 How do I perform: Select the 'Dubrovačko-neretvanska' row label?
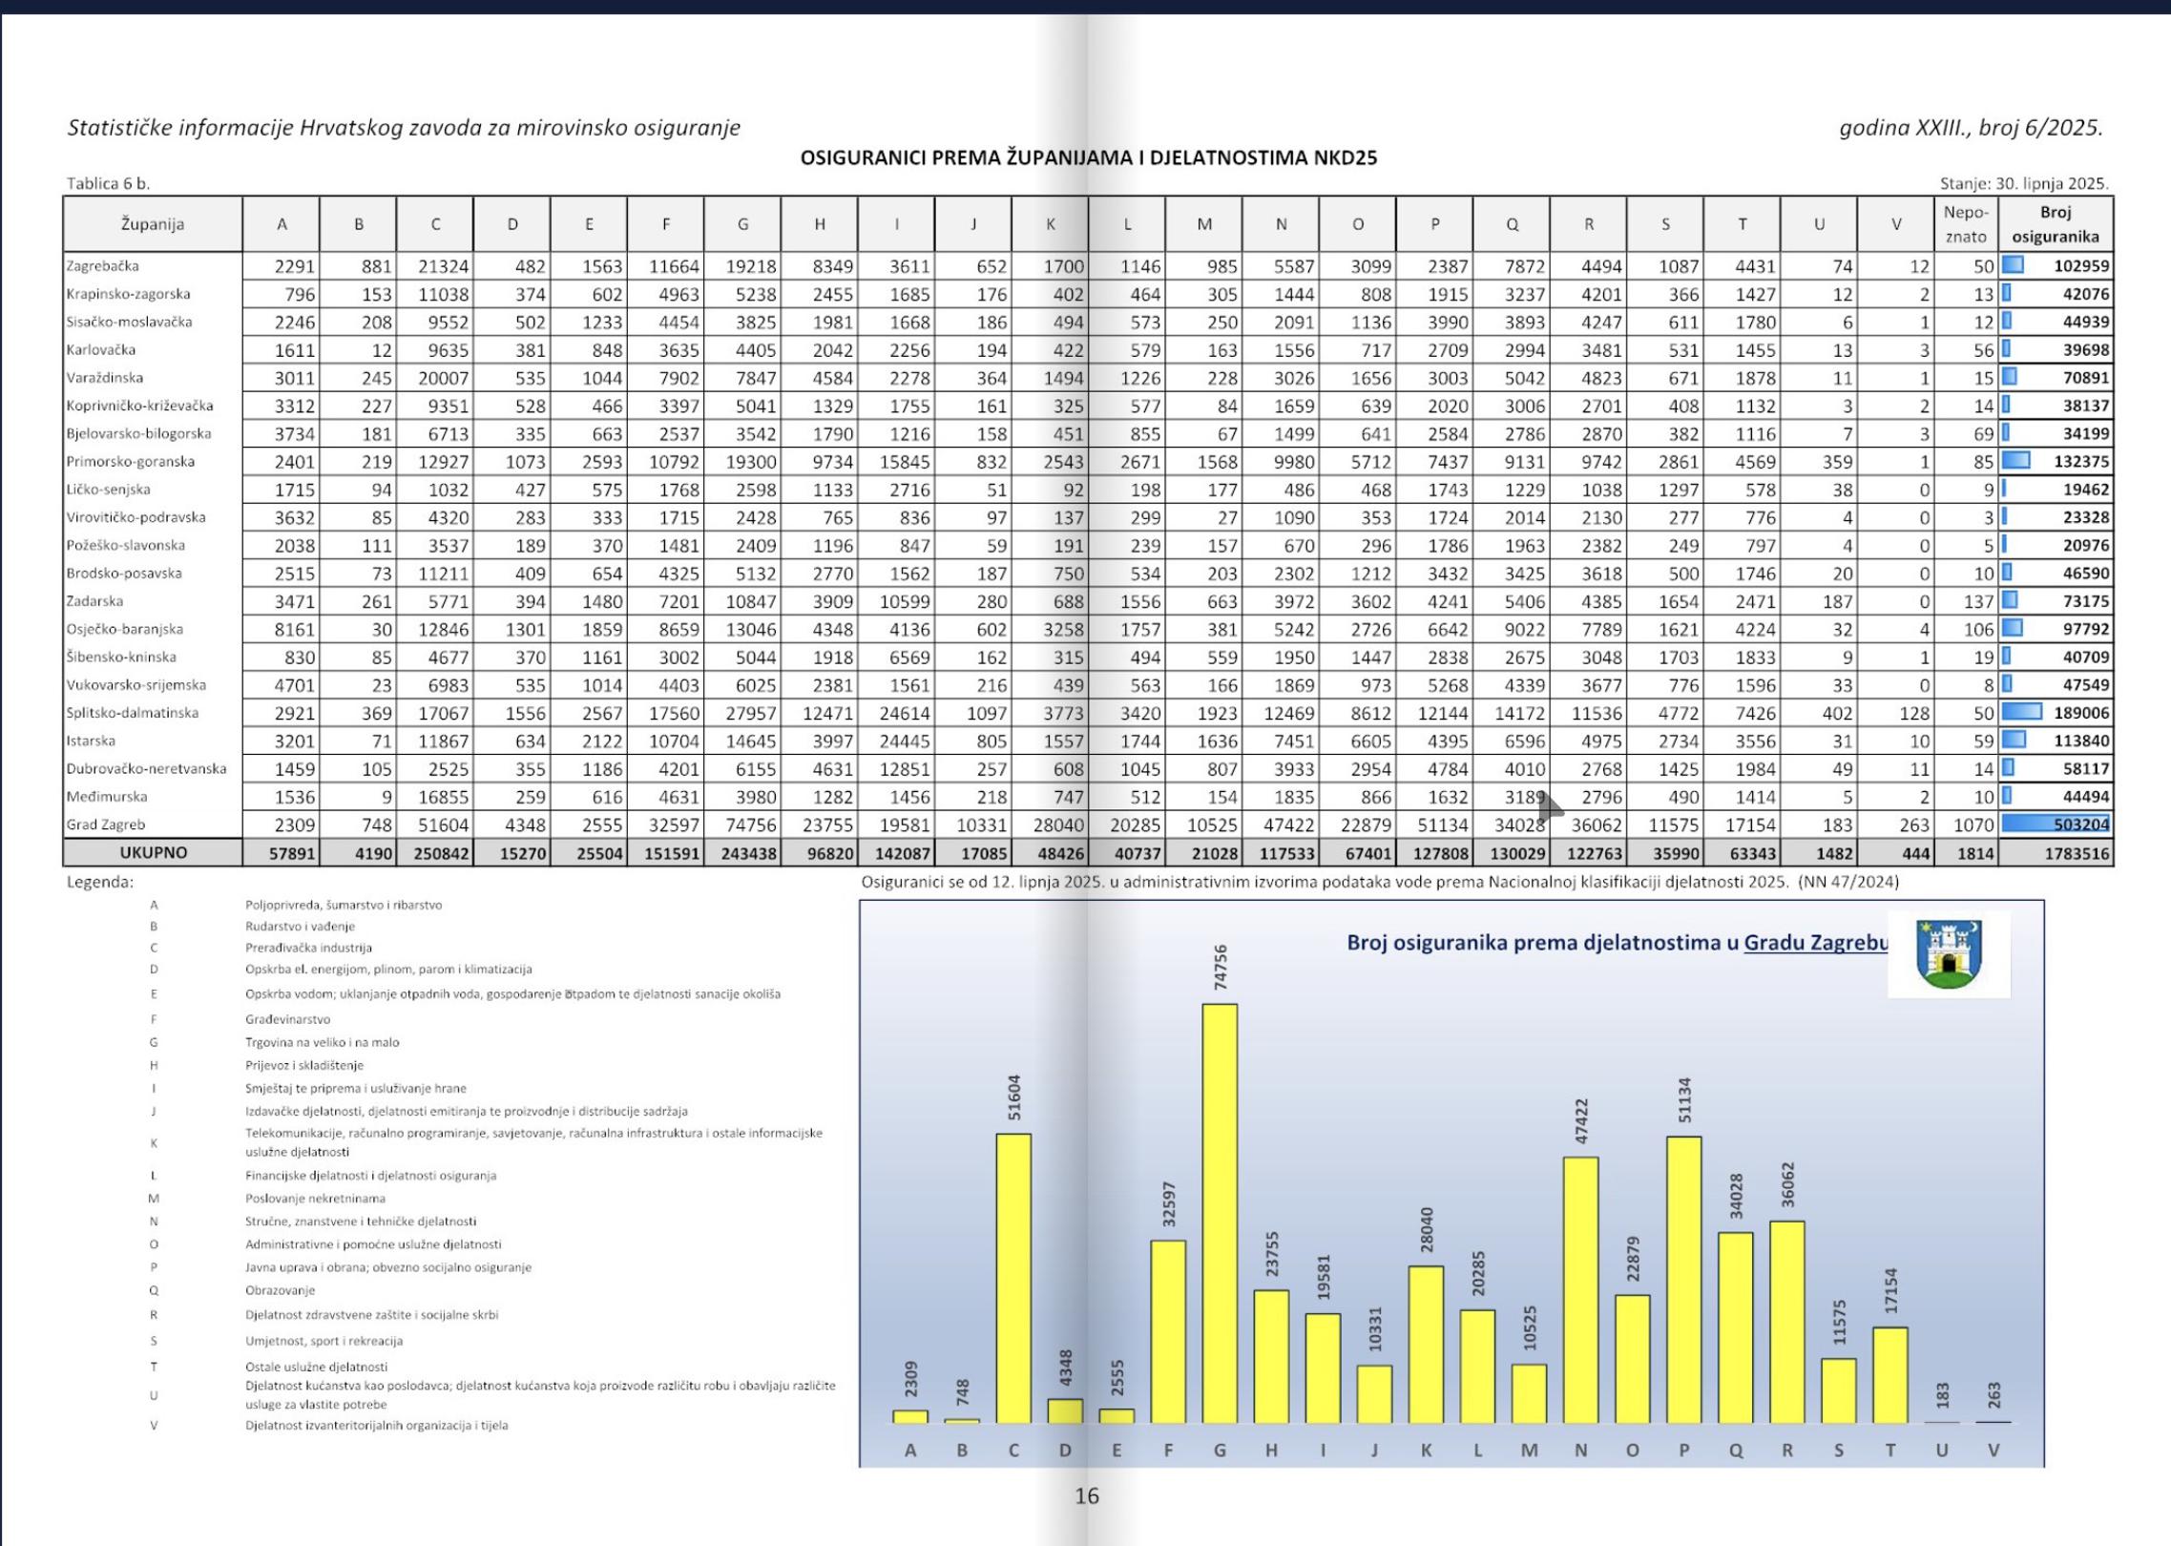146,768
